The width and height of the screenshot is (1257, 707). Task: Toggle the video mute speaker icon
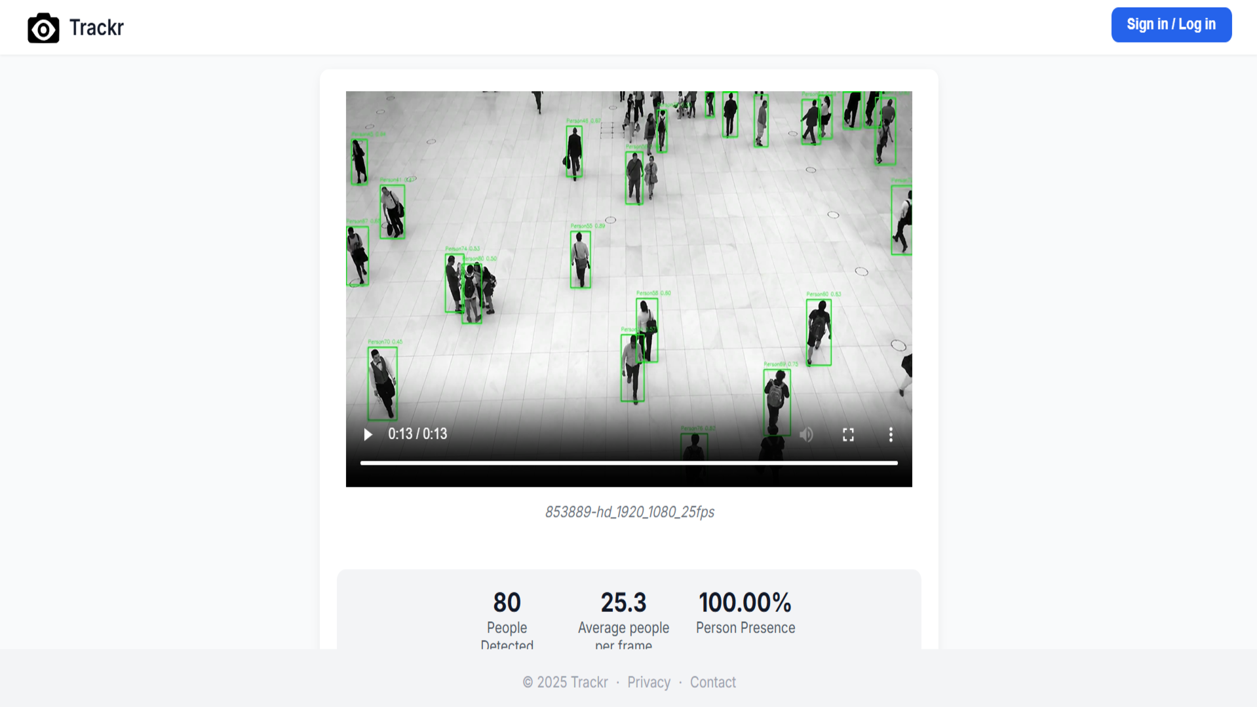(x=806, y=434)
